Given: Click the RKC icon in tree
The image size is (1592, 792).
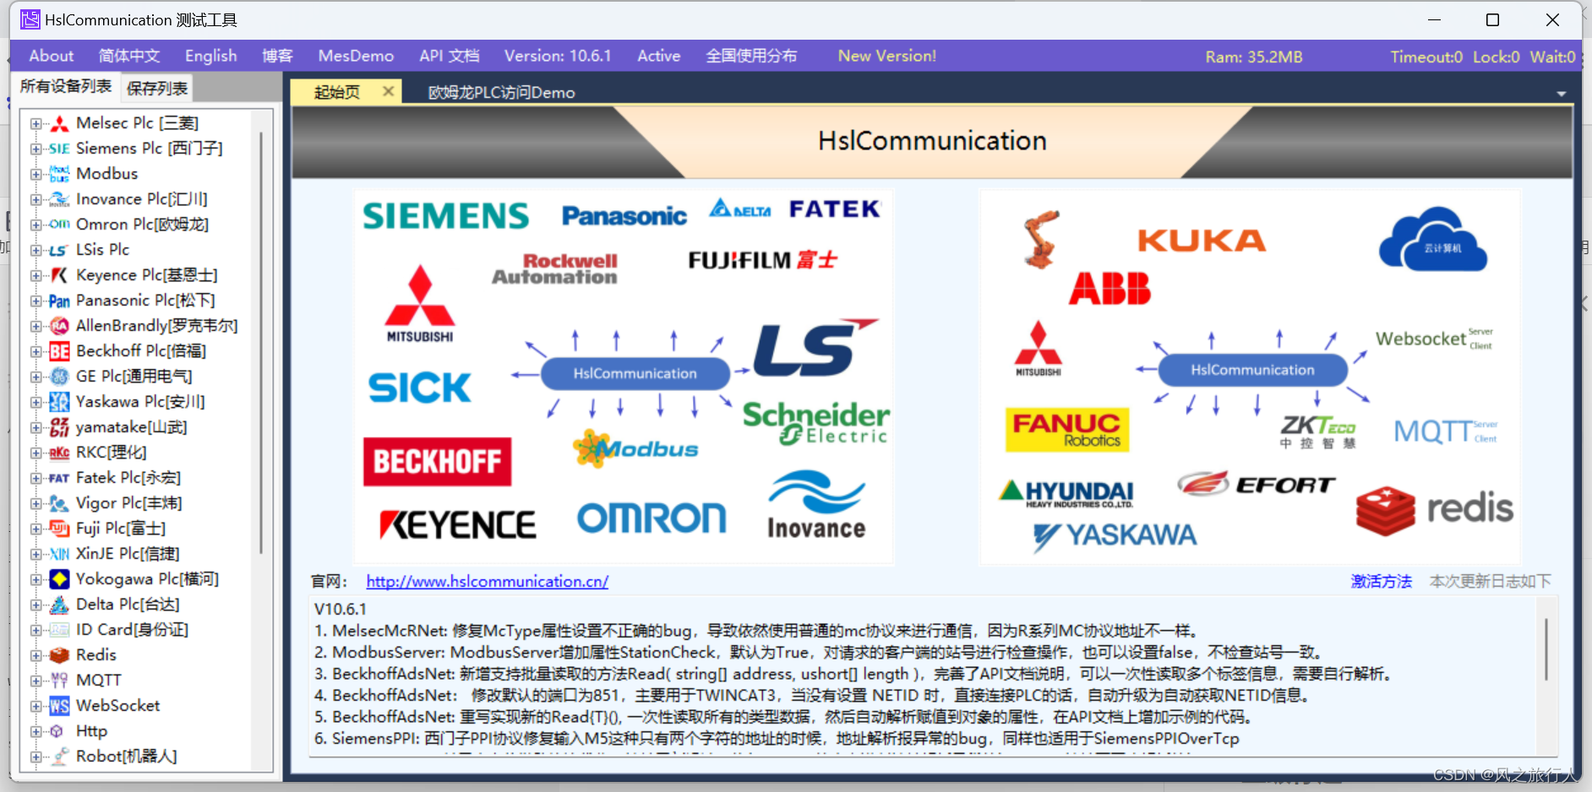Looking at the screenshot, I should click(x=59, y=453).
